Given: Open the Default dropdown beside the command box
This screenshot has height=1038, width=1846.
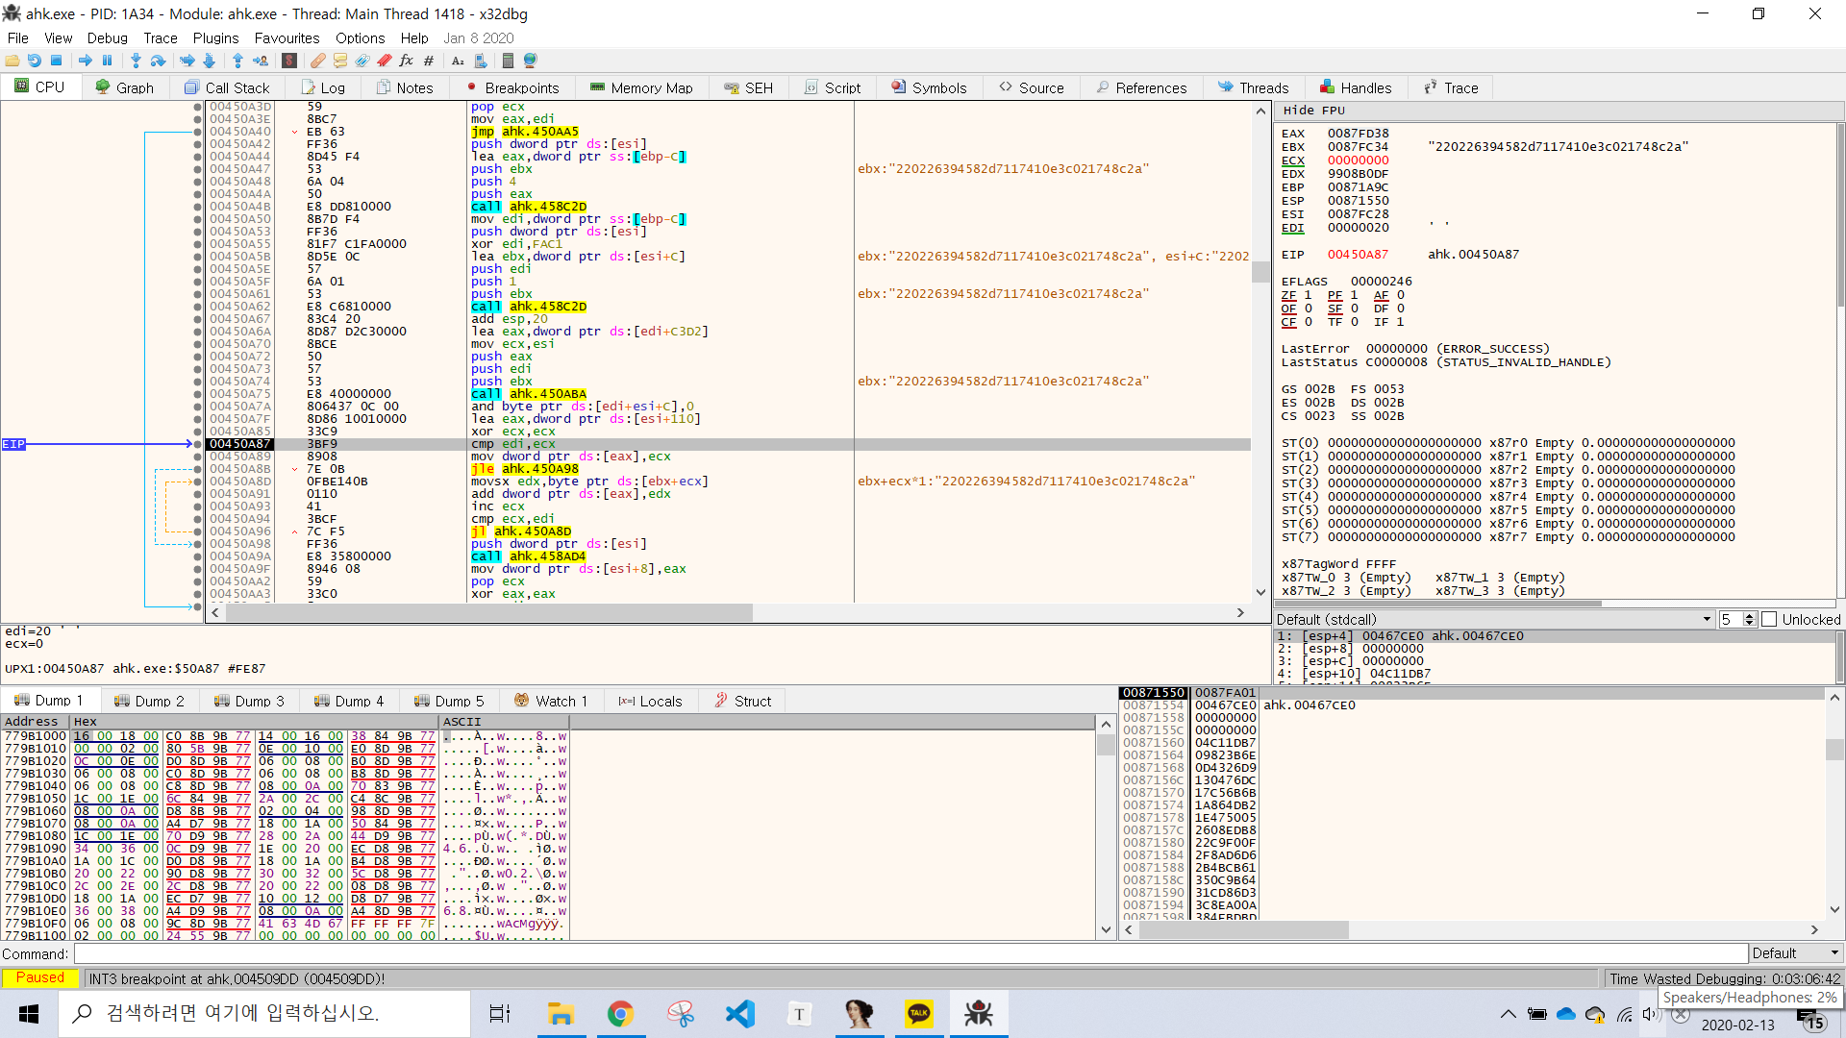Looking at the screenshot, I should [x=1795, y=953].
